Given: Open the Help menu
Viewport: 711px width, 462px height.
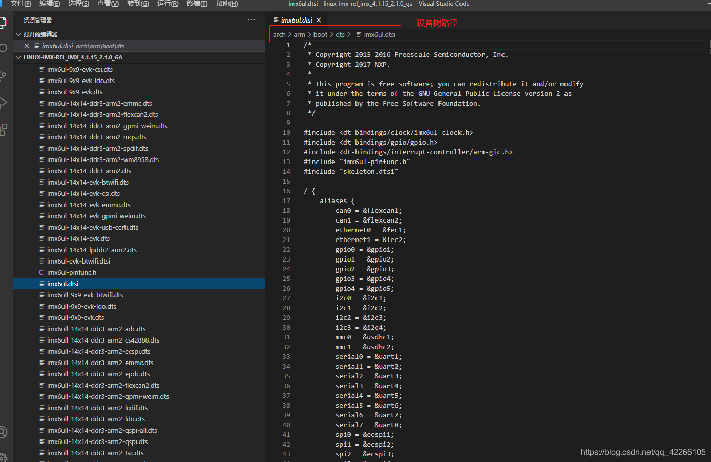Looking at the screenshot, I should tap(226, 4).
